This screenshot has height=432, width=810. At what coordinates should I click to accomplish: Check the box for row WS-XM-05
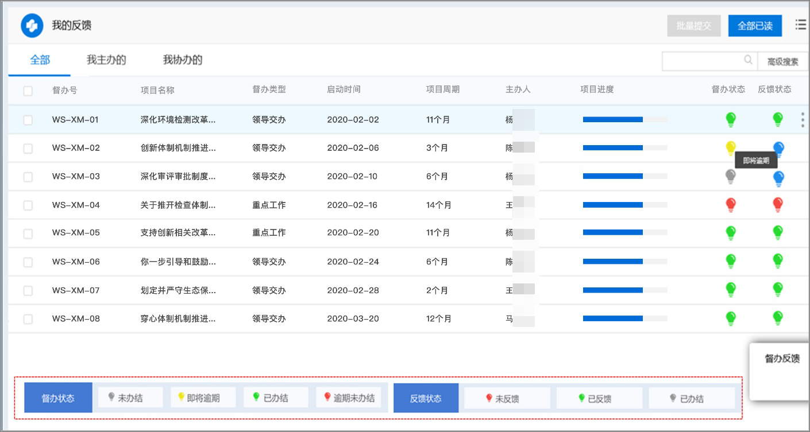28,233
